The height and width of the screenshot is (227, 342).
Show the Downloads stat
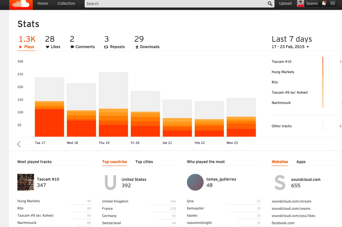pyautogui.click(x=147, y=42)
